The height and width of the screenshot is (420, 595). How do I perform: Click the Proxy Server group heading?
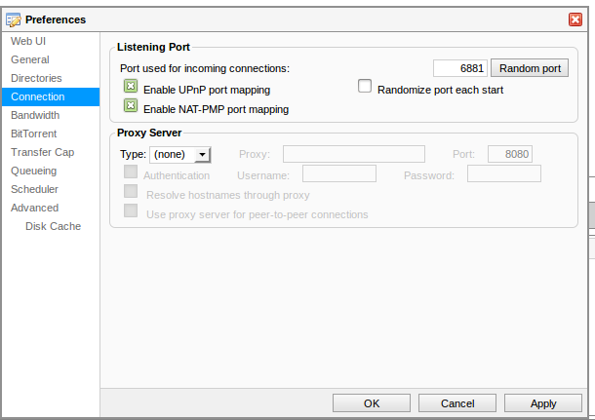tap(149, 133)
